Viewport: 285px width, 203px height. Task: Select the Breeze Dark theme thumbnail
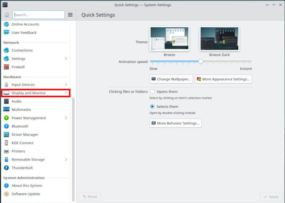click(219, 39)
